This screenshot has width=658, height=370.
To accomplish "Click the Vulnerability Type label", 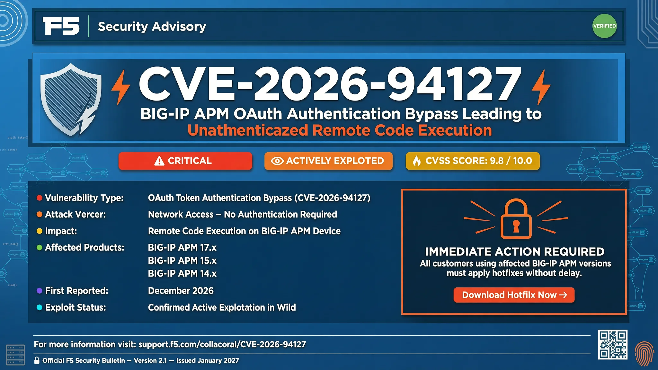I will pos(84,198).
